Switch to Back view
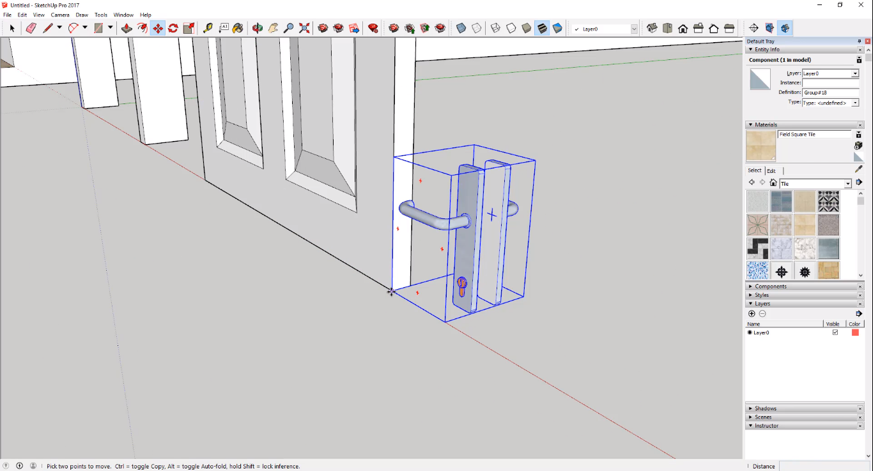873x471 pixels. [713, 28]
